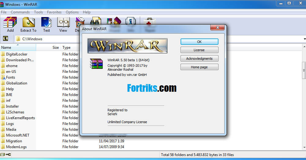Expand the address path dropdown arrow
Screen dimensions: 306x160
[x=305, y=39]
